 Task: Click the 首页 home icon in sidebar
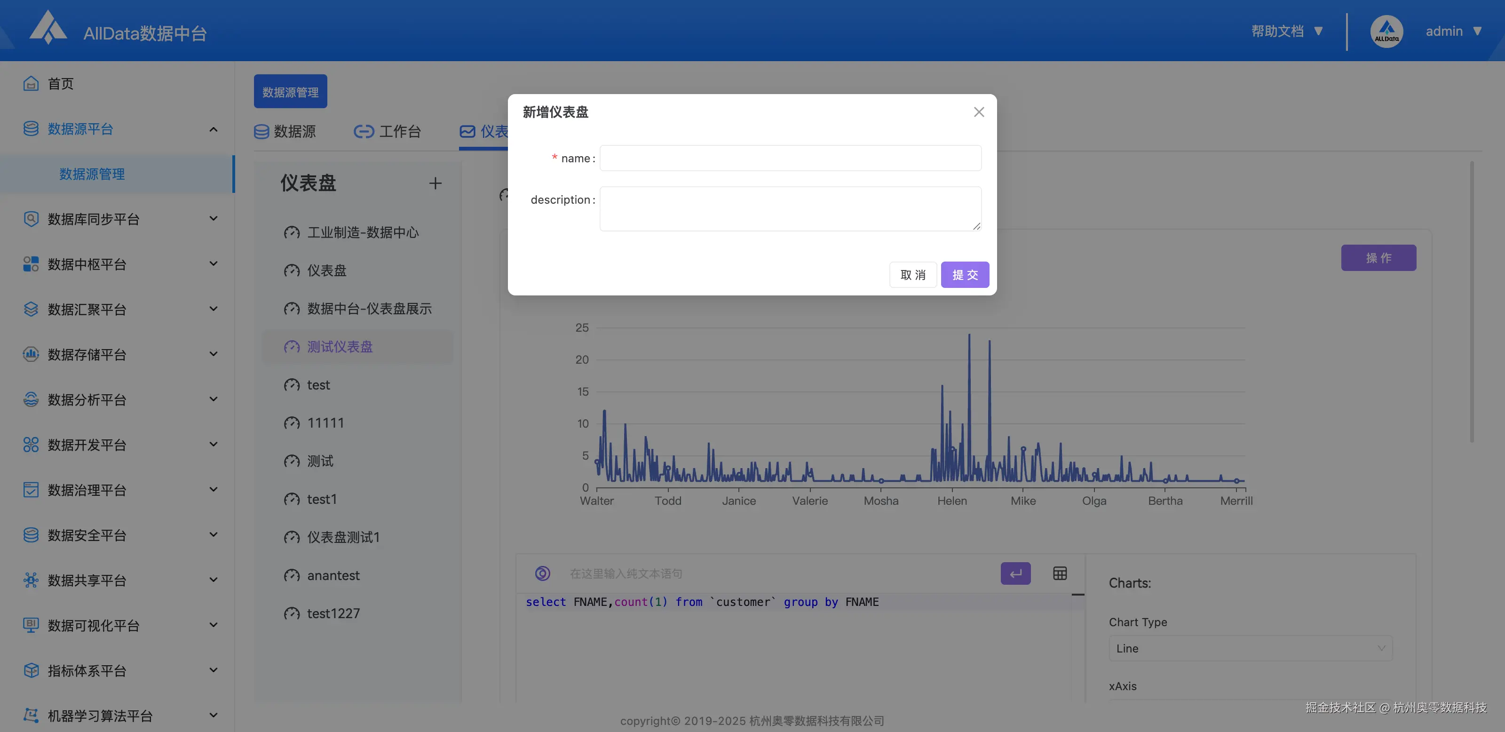[x=31, y=84]
